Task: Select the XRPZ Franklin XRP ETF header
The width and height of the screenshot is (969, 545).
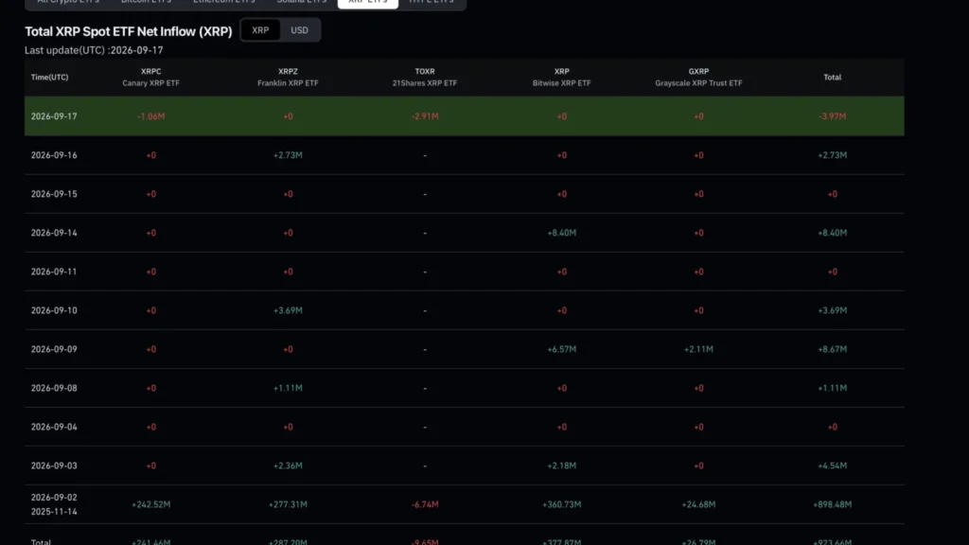Action: click(x=288, y=78)
